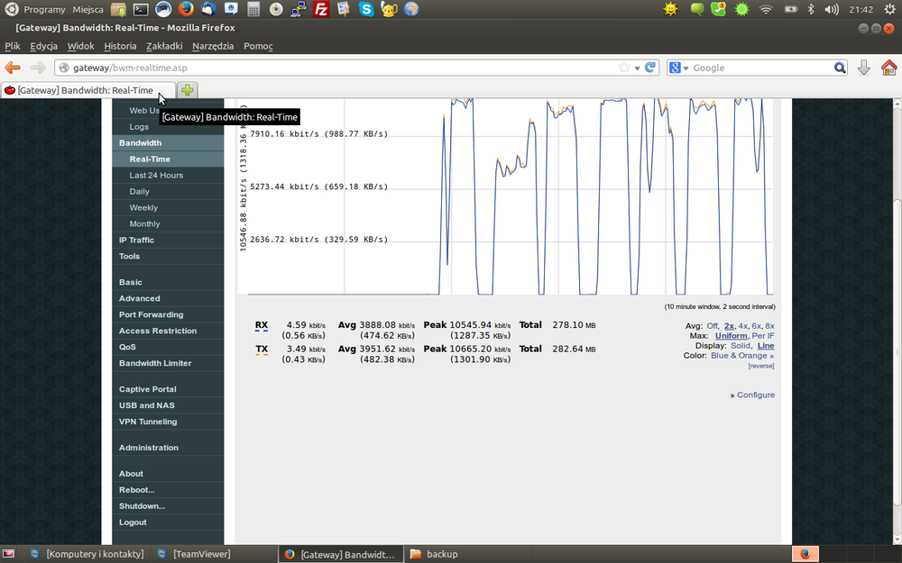The height and width of the screenshot is (563, 902).
Task: Reload the page with the refresh icon
Action: [x=649, y=68]
